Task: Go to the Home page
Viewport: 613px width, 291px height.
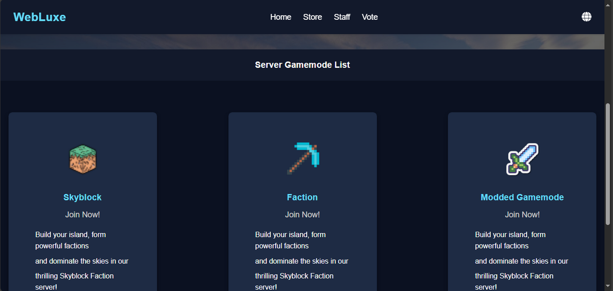Action: (281, 17)
